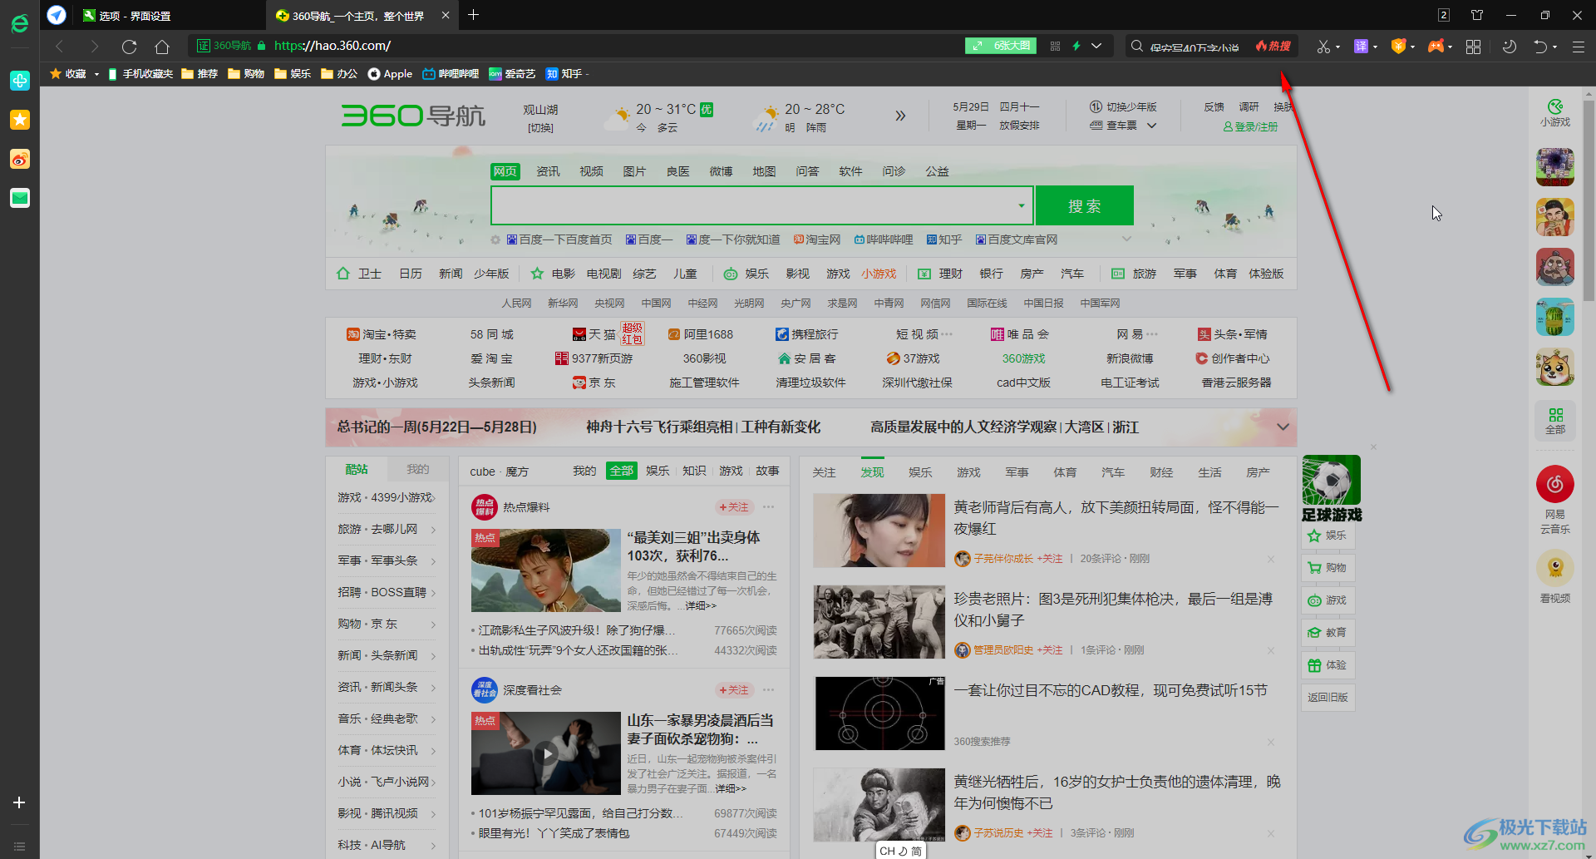Open the screenshot tool dropdown arrow
Image resolution: width=1596 pixels, height=859 pixels.
[1338, 47]
